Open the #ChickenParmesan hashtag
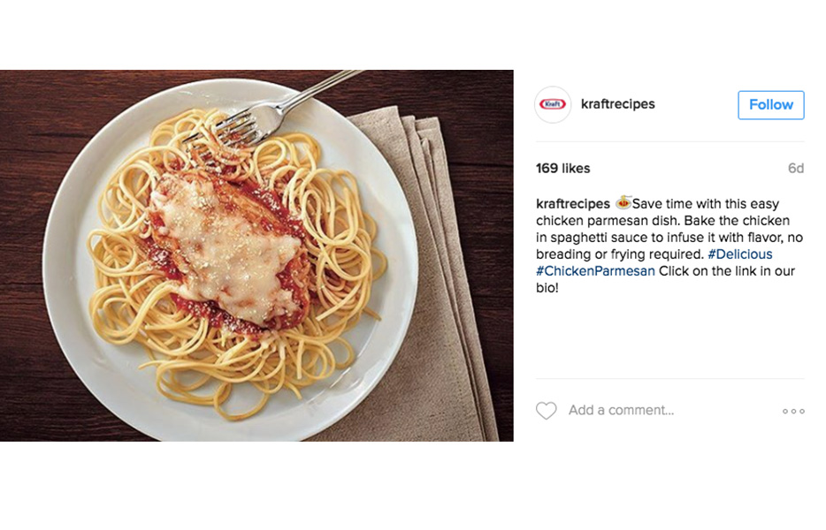The height and width of the screenshot is (530, 826). click(595, 271)
